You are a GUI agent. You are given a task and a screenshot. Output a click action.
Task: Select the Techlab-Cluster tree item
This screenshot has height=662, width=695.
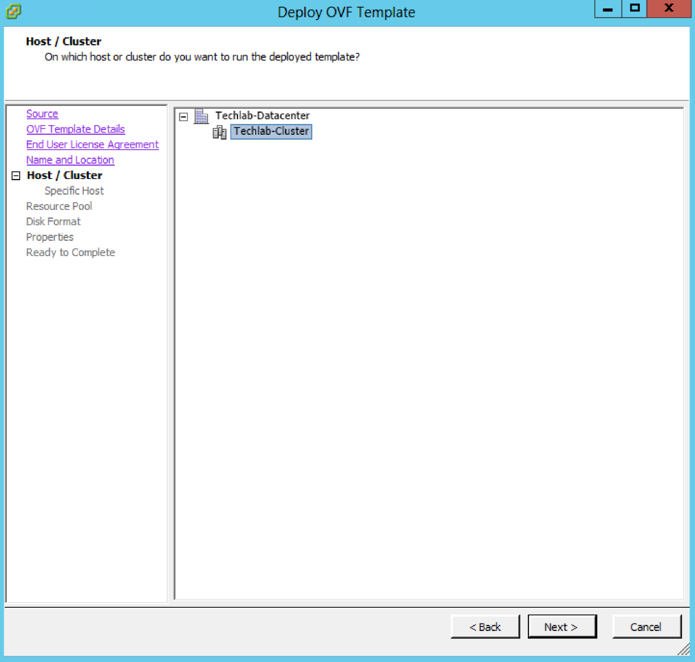[271, 131]
